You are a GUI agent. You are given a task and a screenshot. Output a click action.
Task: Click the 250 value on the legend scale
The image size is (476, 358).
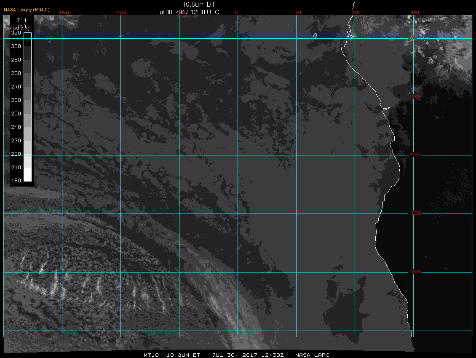tap(16, 114)
